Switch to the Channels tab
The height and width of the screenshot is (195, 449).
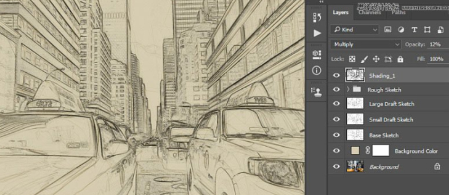pos(369,12)
